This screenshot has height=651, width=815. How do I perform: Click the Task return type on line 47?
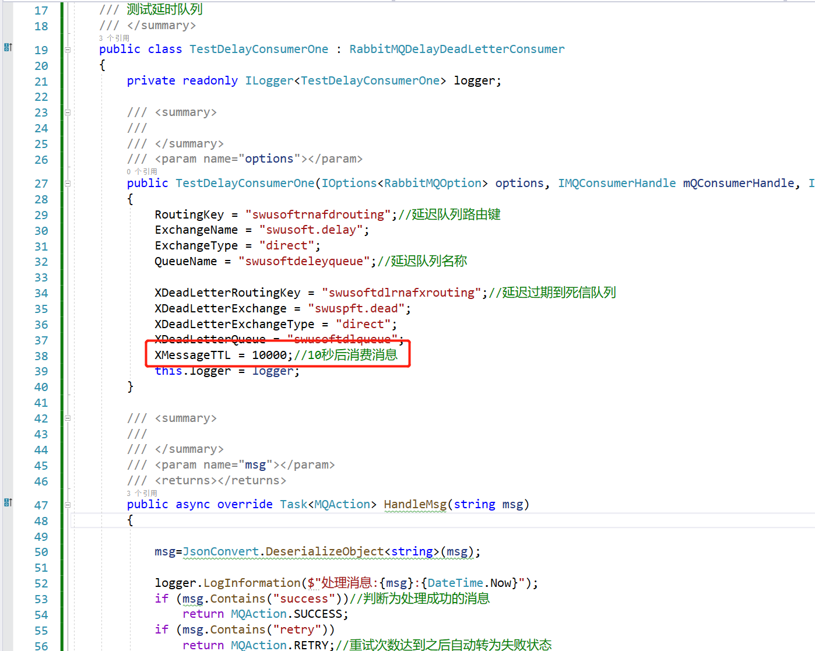(294, 504)
